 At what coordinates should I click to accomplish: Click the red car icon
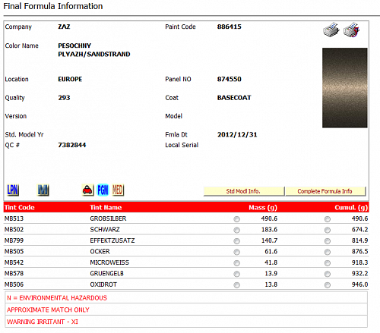87,190
